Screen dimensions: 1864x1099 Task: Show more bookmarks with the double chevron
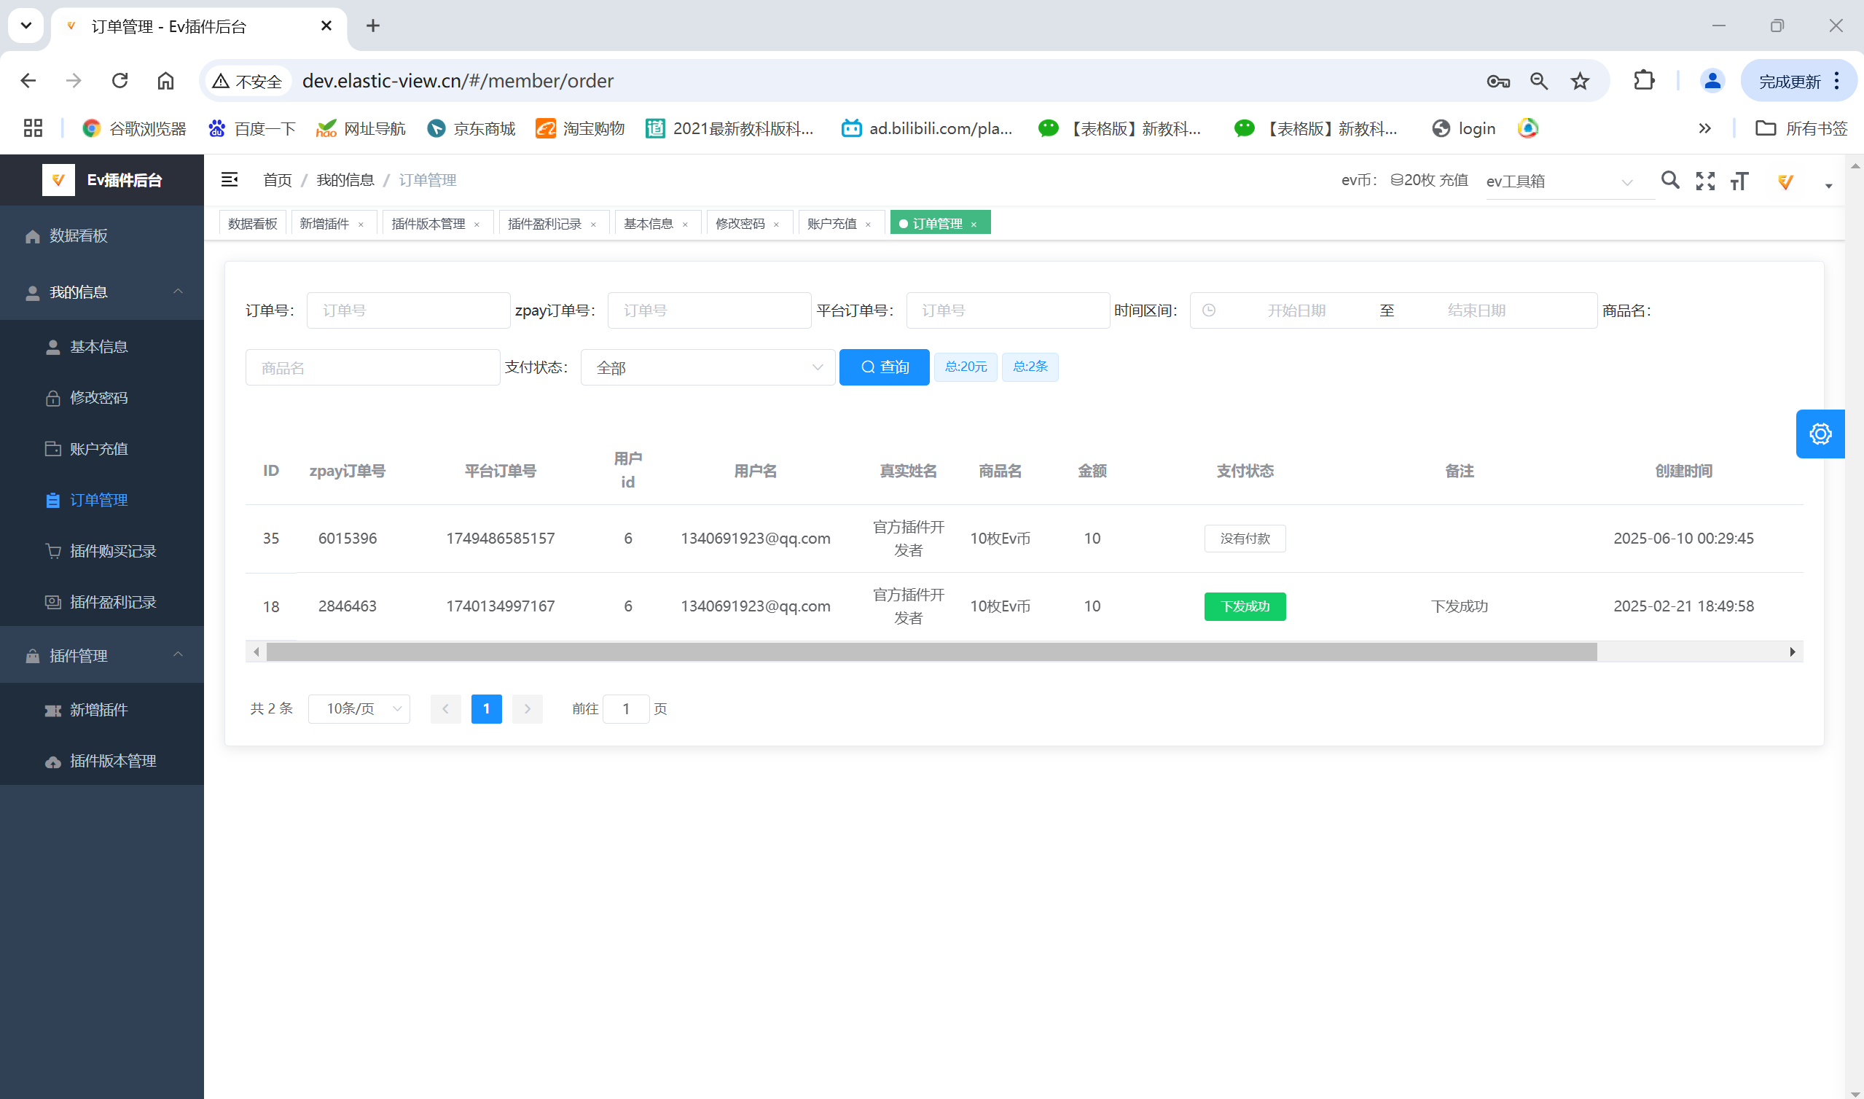click(x=1704, y=128)
